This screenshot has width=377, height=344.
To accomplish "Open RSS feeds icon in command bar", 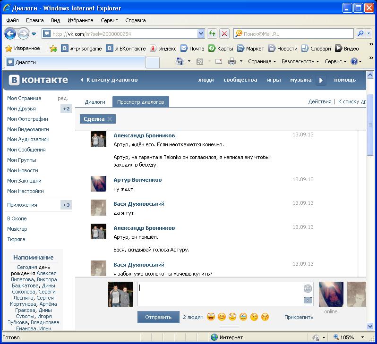I will coord(200,62).
